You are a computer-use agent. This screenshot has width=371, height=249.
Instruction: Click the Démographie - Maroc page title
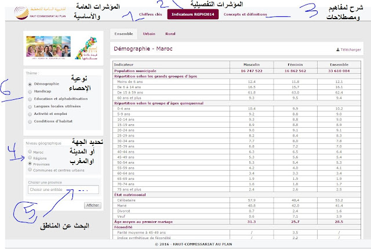pyautogui.click(x=143, y=49)
